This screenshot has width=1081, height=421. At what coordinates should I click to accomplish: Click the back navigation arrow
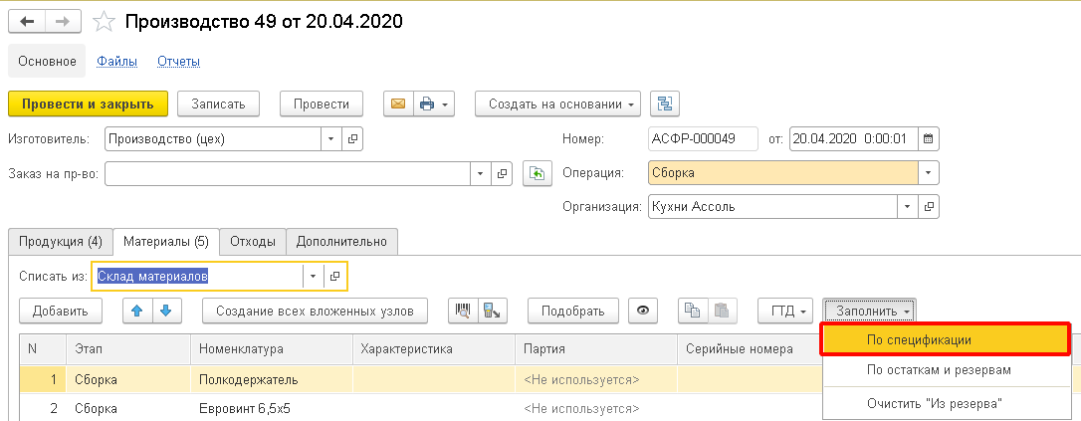tap(27, 21)
